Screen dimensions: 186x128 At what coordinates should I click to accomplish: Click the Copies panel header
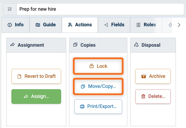click(x=98, y=45)
